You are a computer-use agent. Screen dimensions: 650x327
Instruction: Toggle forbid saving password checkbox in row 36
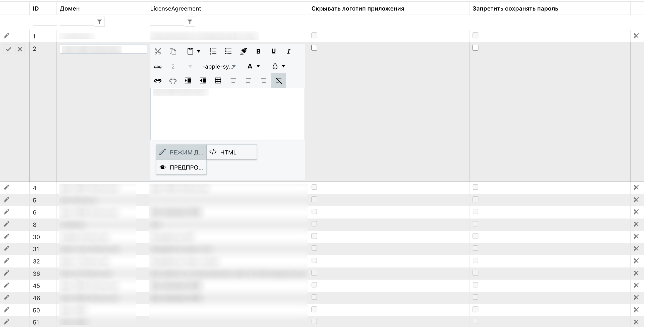[x=476, y=273]
